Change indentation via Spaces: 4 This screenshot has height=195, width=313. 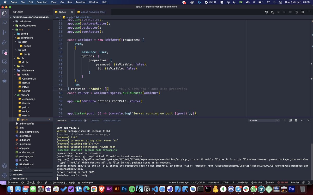(213, 183)
